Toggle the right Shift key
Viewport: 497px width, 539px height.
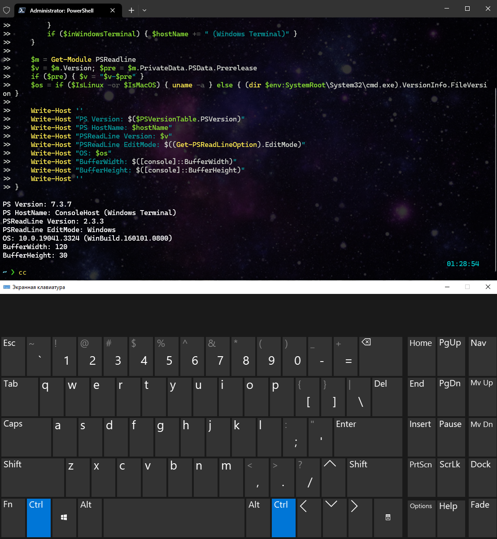point(375,477)
